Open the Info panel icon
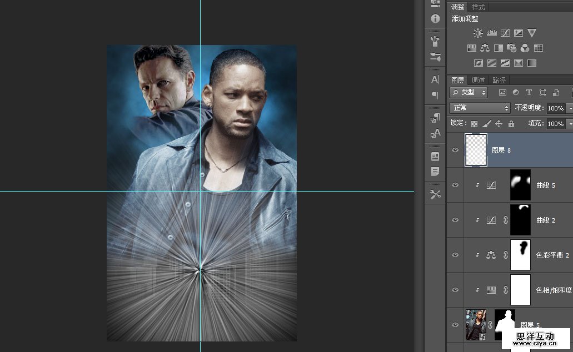This screenshot has width=573, height=352. coord(435,18)
